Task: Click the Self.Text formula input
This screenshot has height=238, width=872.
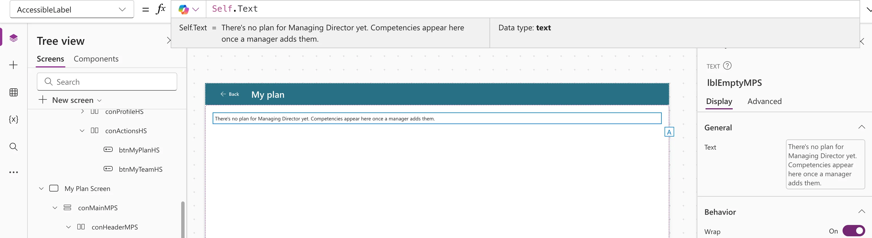Action: pos(533,9)
